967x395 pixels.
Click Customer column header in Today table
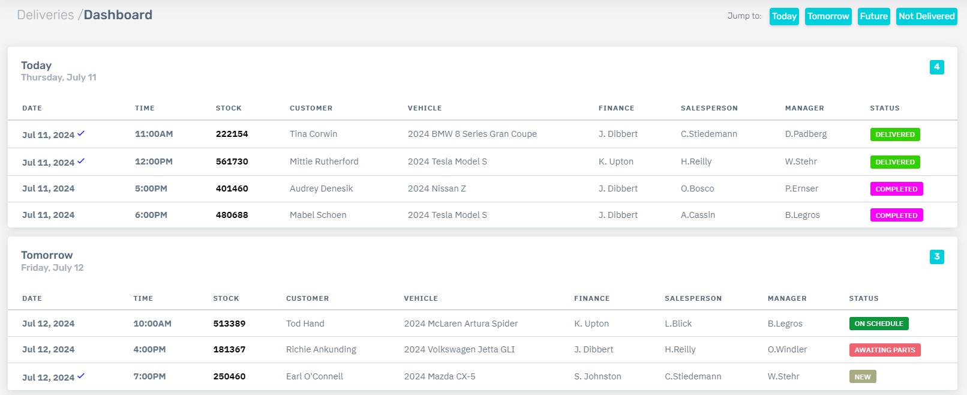coord(311,108)
